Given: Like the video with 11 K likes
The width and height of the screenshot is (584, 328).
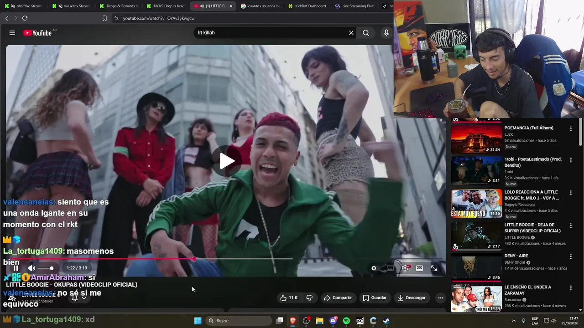Looking at the screenshot, I should (289, 297).
